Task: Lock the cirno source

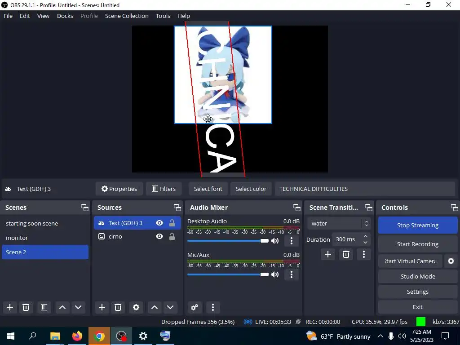Action: pyautogui.click(x=172, y=236)
